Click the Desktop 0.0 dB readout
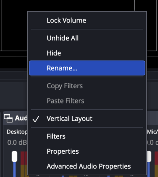 (17, 142)
